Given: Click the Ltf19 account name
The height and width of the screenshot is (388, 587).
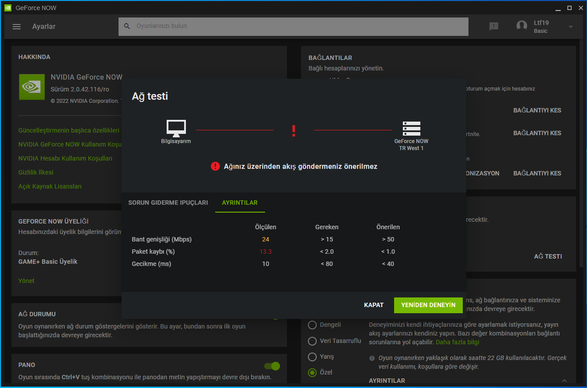Looking at the screenshot, I should tap(542, 23).
